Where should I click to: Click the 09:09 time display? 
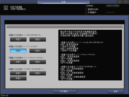point(6,95)
